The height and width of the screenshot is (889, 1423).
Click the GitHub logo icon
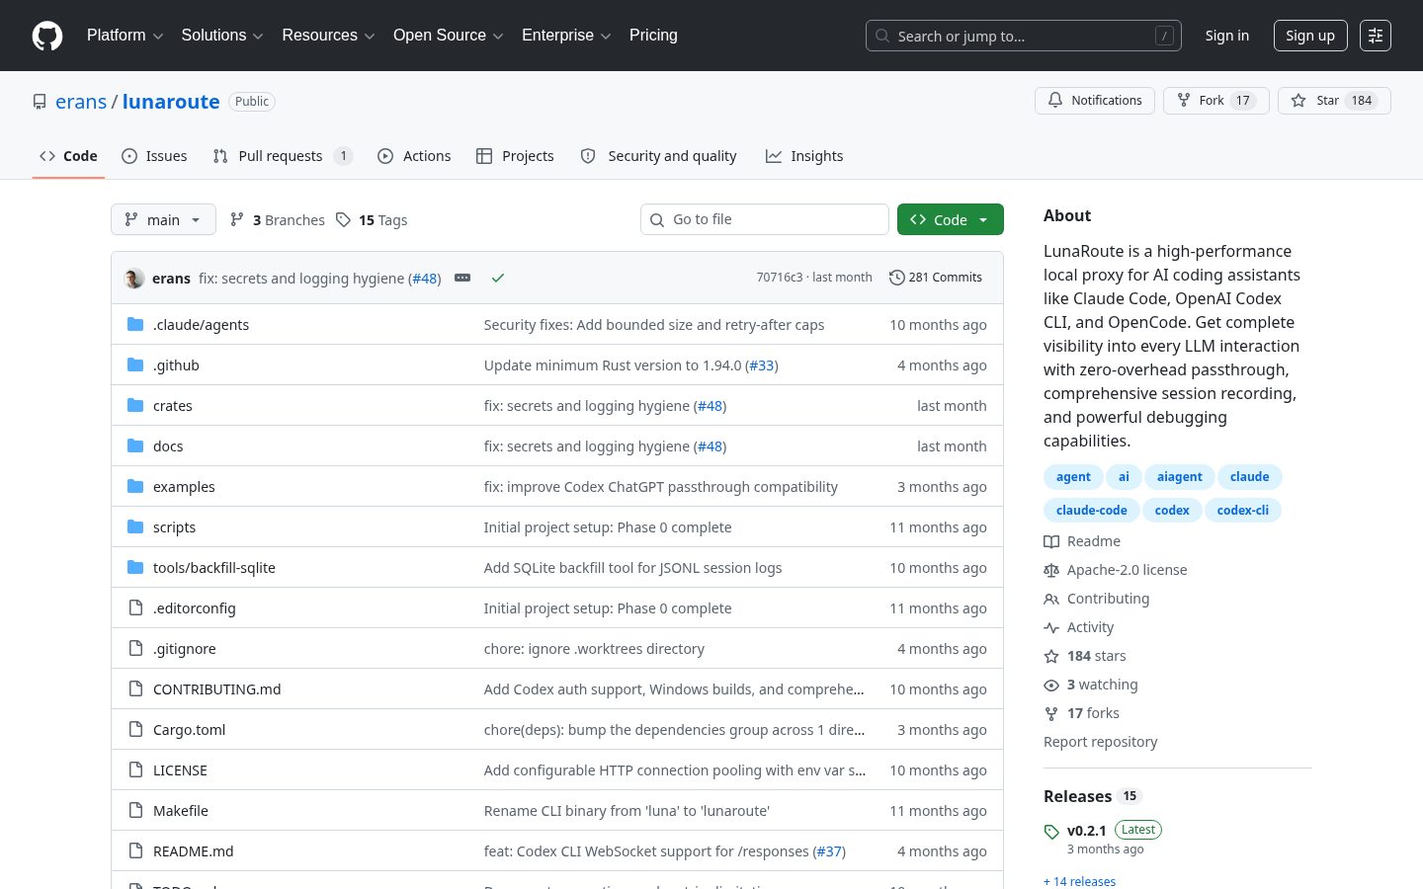coord(47,36)
